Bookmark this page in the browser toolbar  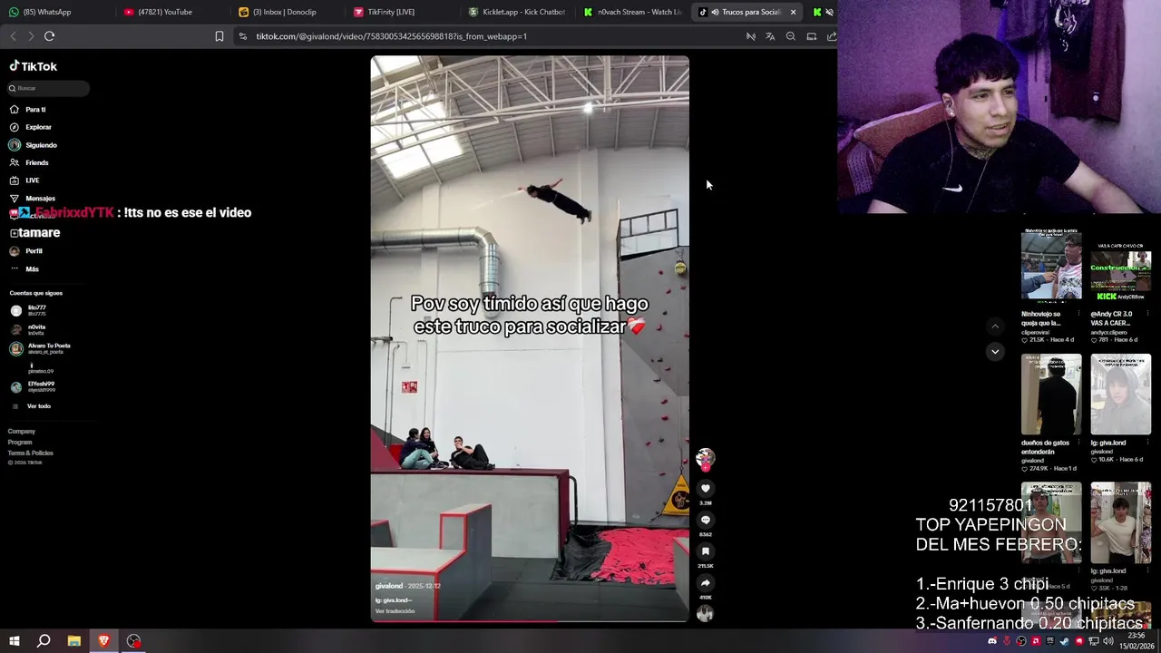(219, 36)
